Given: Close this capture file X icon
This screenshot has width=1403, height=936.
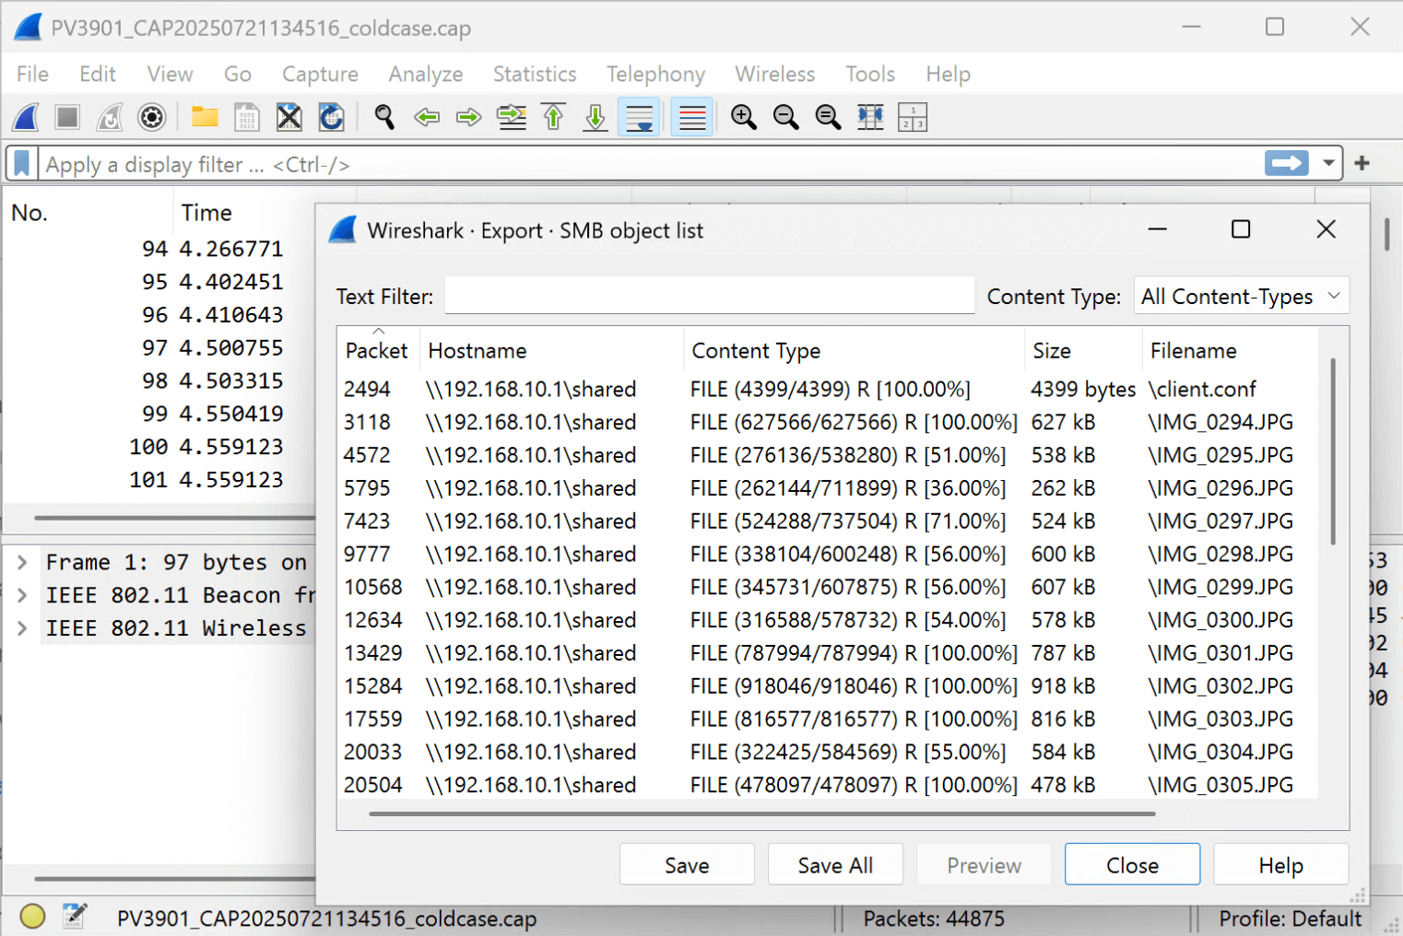Looking at the screenshot, I should click(x=289, y=117).
